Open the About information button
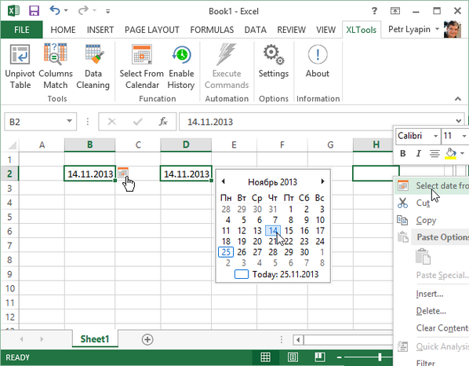Image resolution: width=469 pixels, height=366 pixels. (318, 61)
